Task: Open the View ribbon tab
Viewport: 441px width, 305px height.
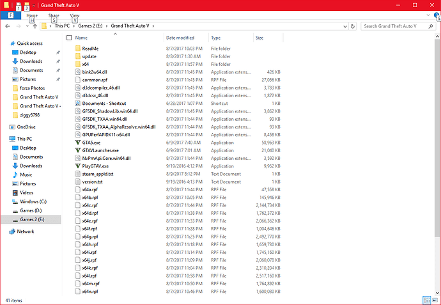Action: (x=75, y=15)
